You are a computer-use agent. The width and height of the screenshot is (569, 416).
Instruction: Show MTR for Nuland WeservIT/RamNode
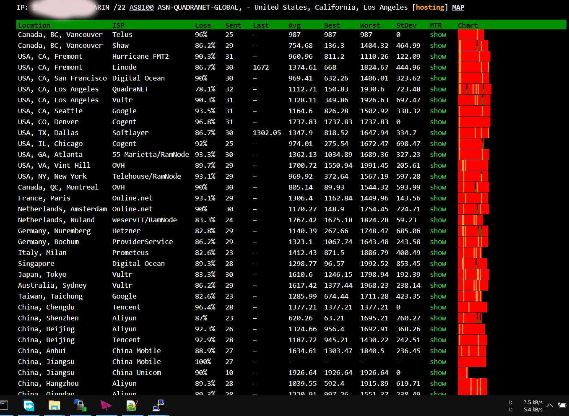click(x=438, y=220)
